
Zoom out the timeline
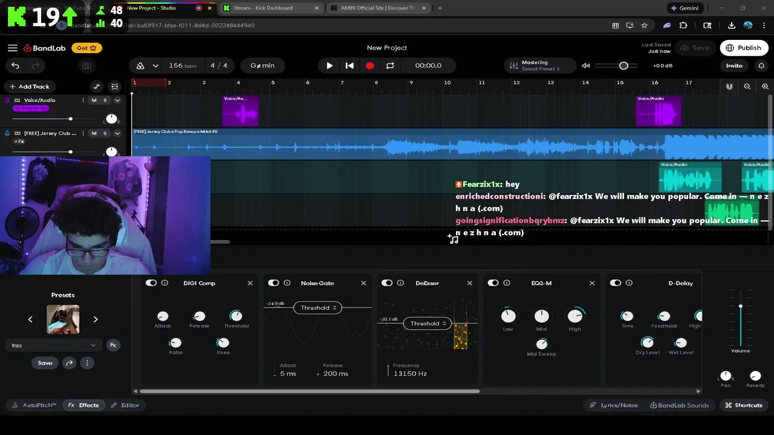(747, 86)
